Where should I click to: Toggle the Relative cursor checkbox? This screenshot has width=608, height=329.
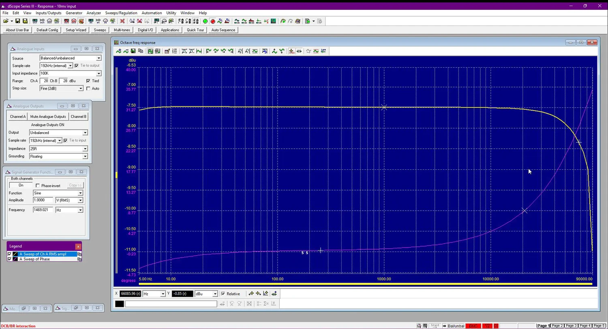click(223, 294)
